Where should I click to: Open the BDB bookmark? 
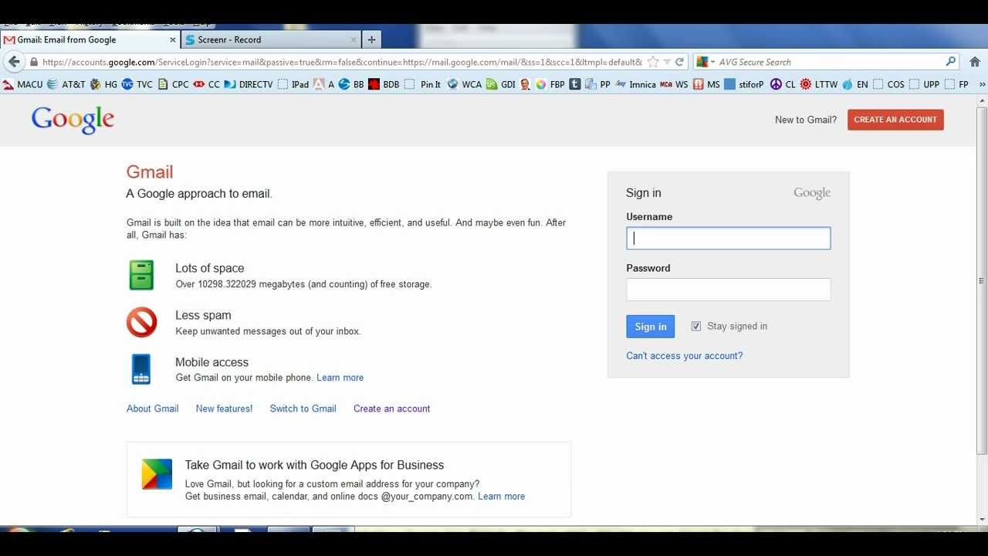384,84
